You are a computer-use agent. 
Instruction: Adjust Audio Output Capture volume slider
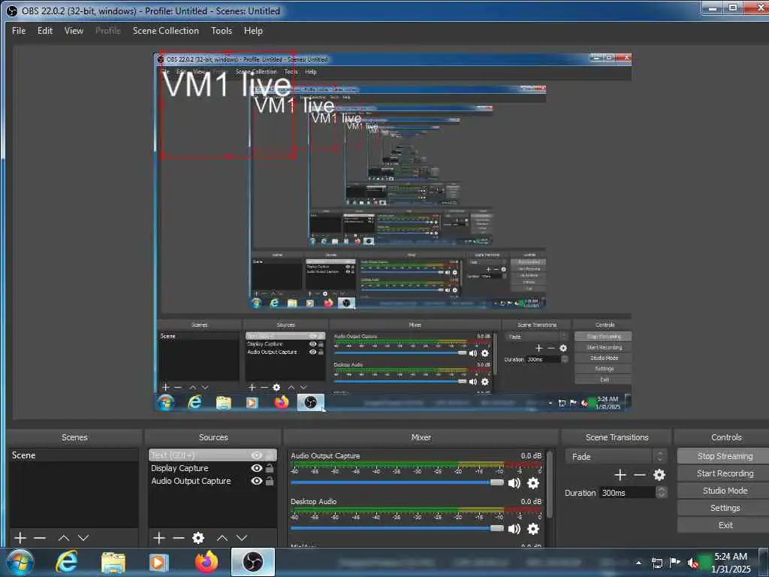click(397, 483)
